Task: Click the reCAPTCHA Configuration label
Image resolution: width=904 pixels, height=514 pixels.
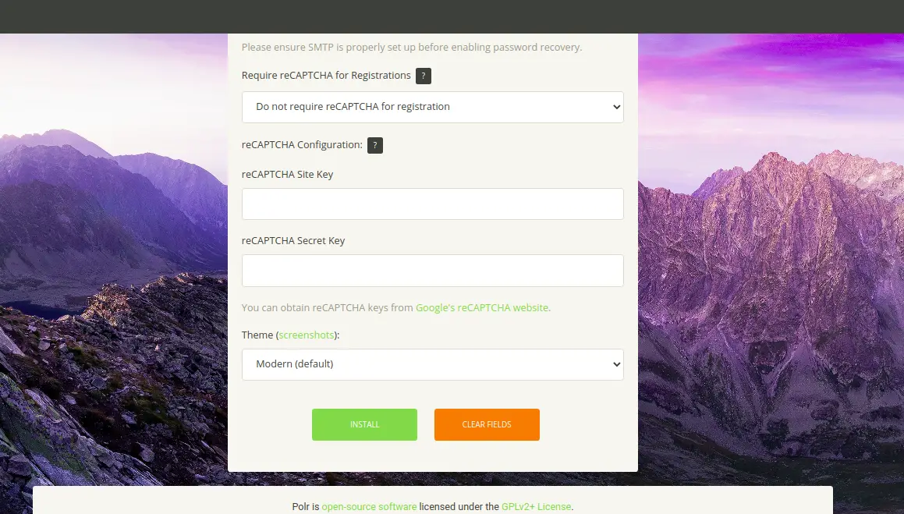Action: click(x=302, y=144)
